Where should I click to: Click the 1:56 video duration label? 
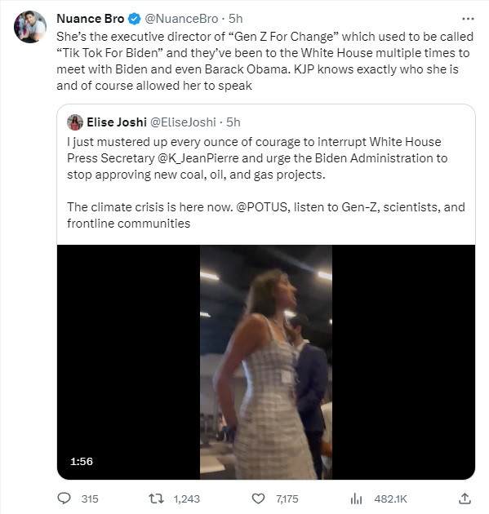pos(82,462)
